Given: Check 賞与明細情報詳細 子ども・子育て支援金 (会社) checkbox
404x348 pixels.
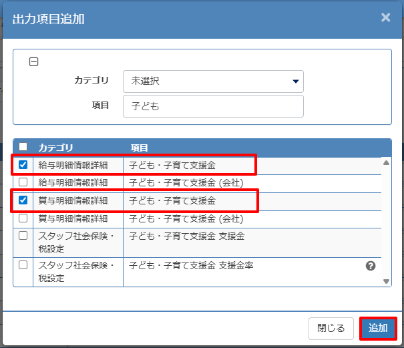Looking at the screenshot, I should [x=23, y=218].
